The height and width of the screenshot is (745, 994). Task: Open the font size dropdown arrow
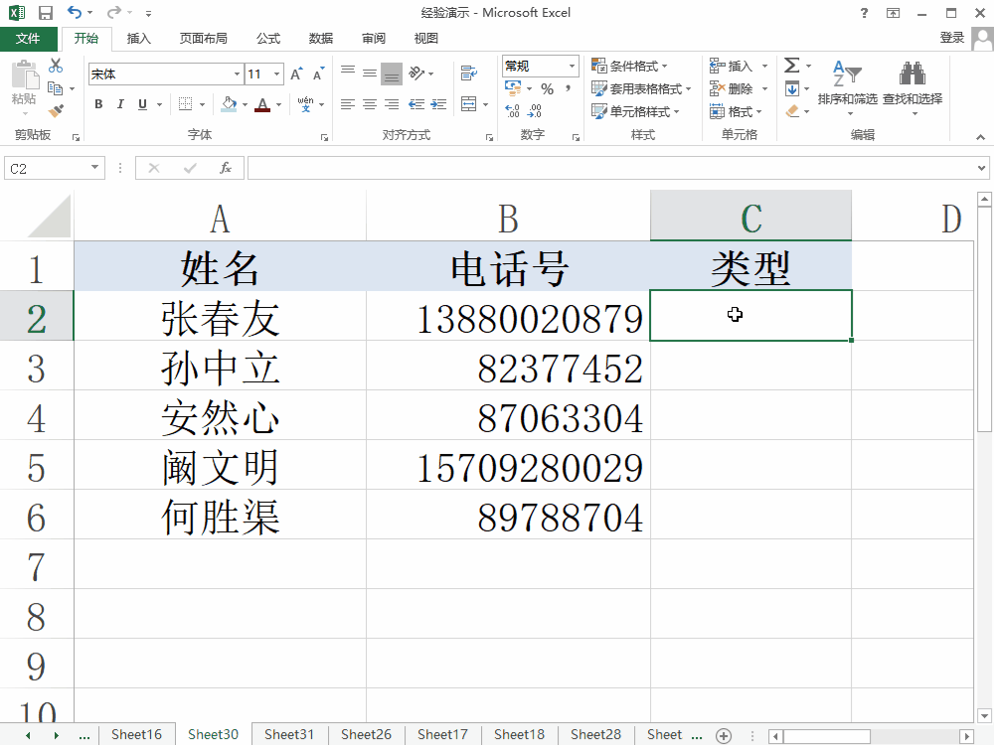click(276, 74)
